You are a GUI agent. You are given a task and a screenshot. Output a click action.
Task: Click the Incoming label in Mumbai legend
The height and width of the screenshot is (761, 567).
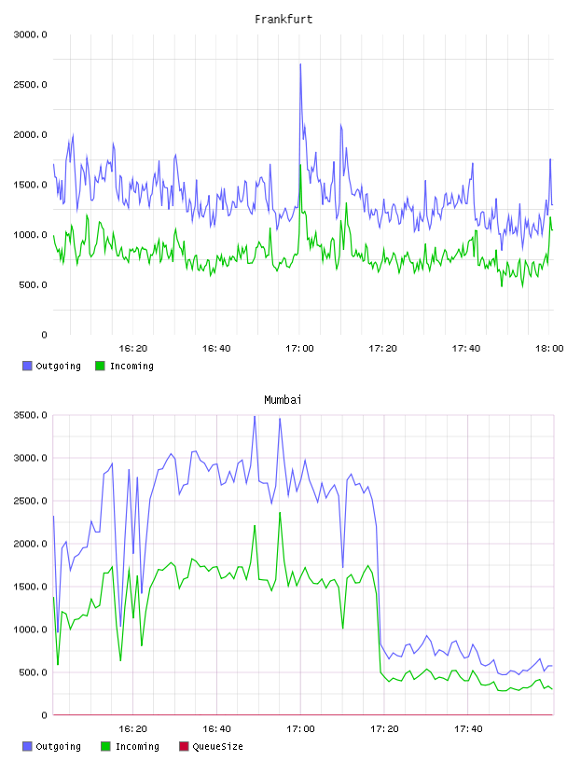pyautogui.click(x=137, y=746)
